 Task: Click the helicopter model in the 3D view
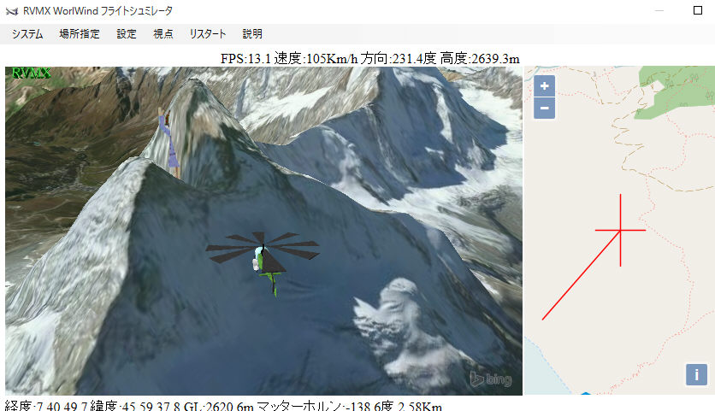(263, 261)
